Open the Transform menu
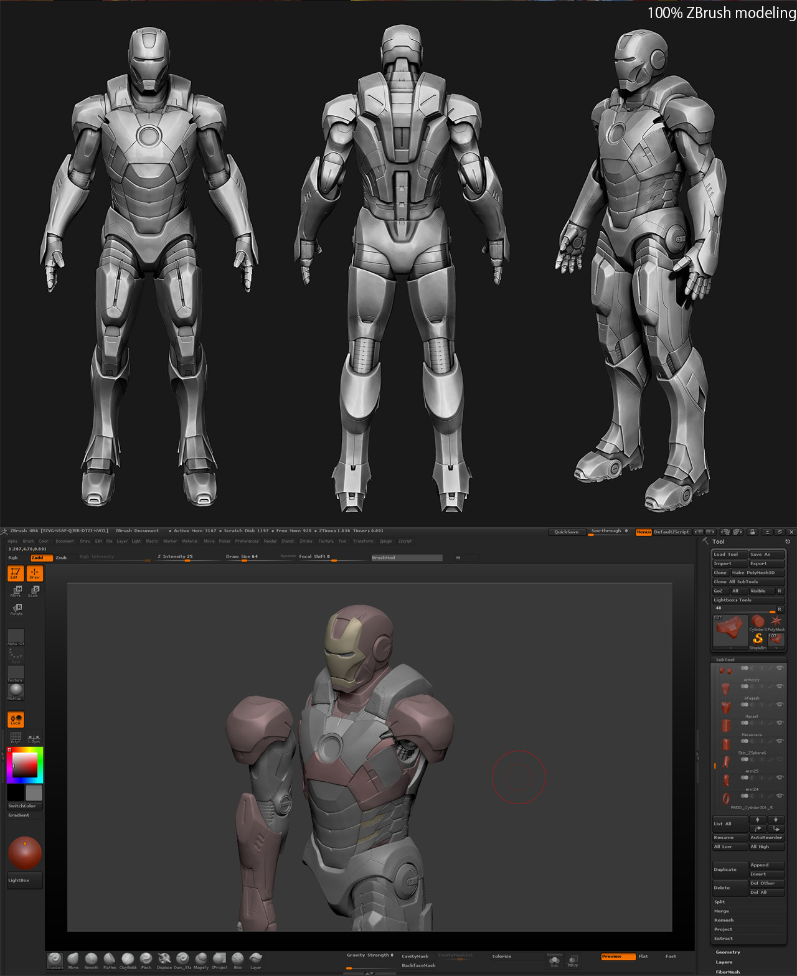This screenshot has width=797, height=976. (363, 542)
